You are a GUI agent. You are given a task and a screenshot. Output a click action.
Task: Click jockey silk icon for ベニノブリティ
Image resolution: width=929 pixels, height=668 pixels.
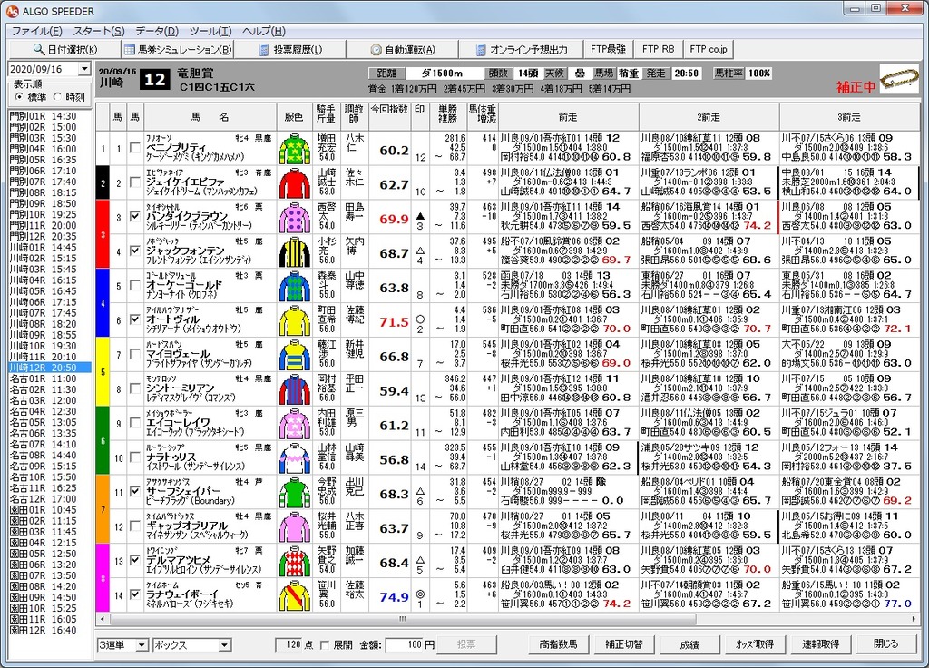click(295, 149)
